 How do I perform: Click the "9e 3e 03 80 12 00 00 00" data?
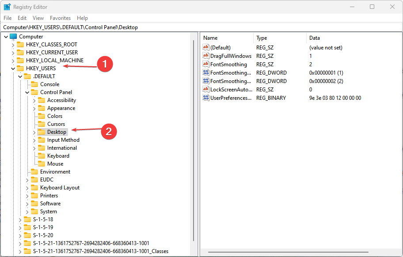(x=335, y=98)
